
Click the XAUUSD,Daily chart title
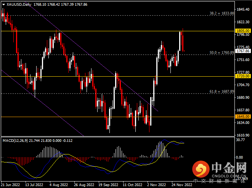18,5
